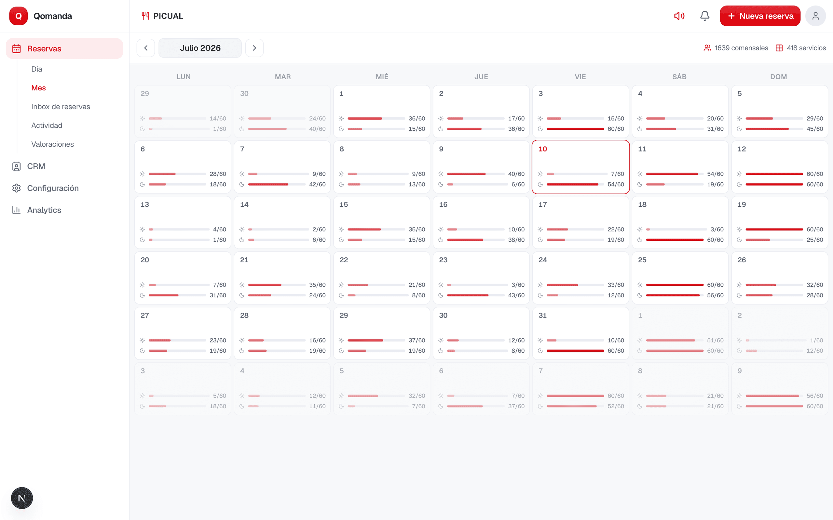Screen dimensions: 833x520
Task: Open Inbox de reservas
Action: tap(61, 107)
